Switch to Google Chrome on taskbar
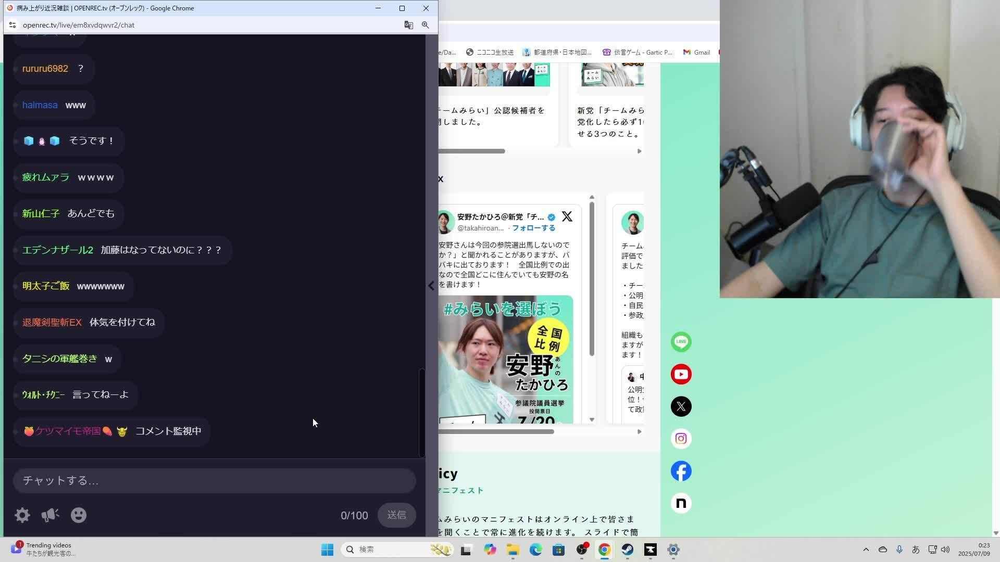Viewport: 1000px width, 562px height. [604, 550]
